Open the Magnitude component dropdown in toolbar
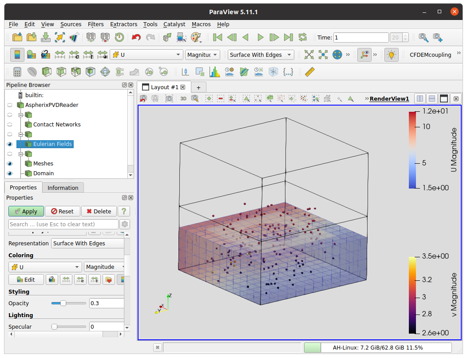The width and height of the screenshot is (467, 358). 202,55
